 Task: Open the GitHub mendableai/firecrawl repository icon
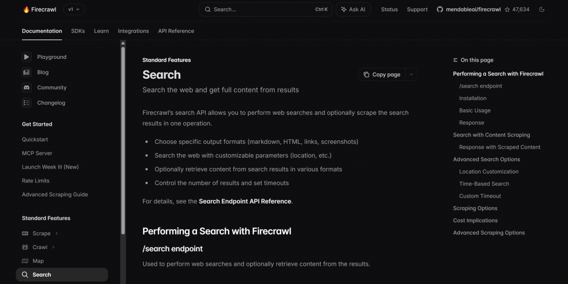pos(440,9)
